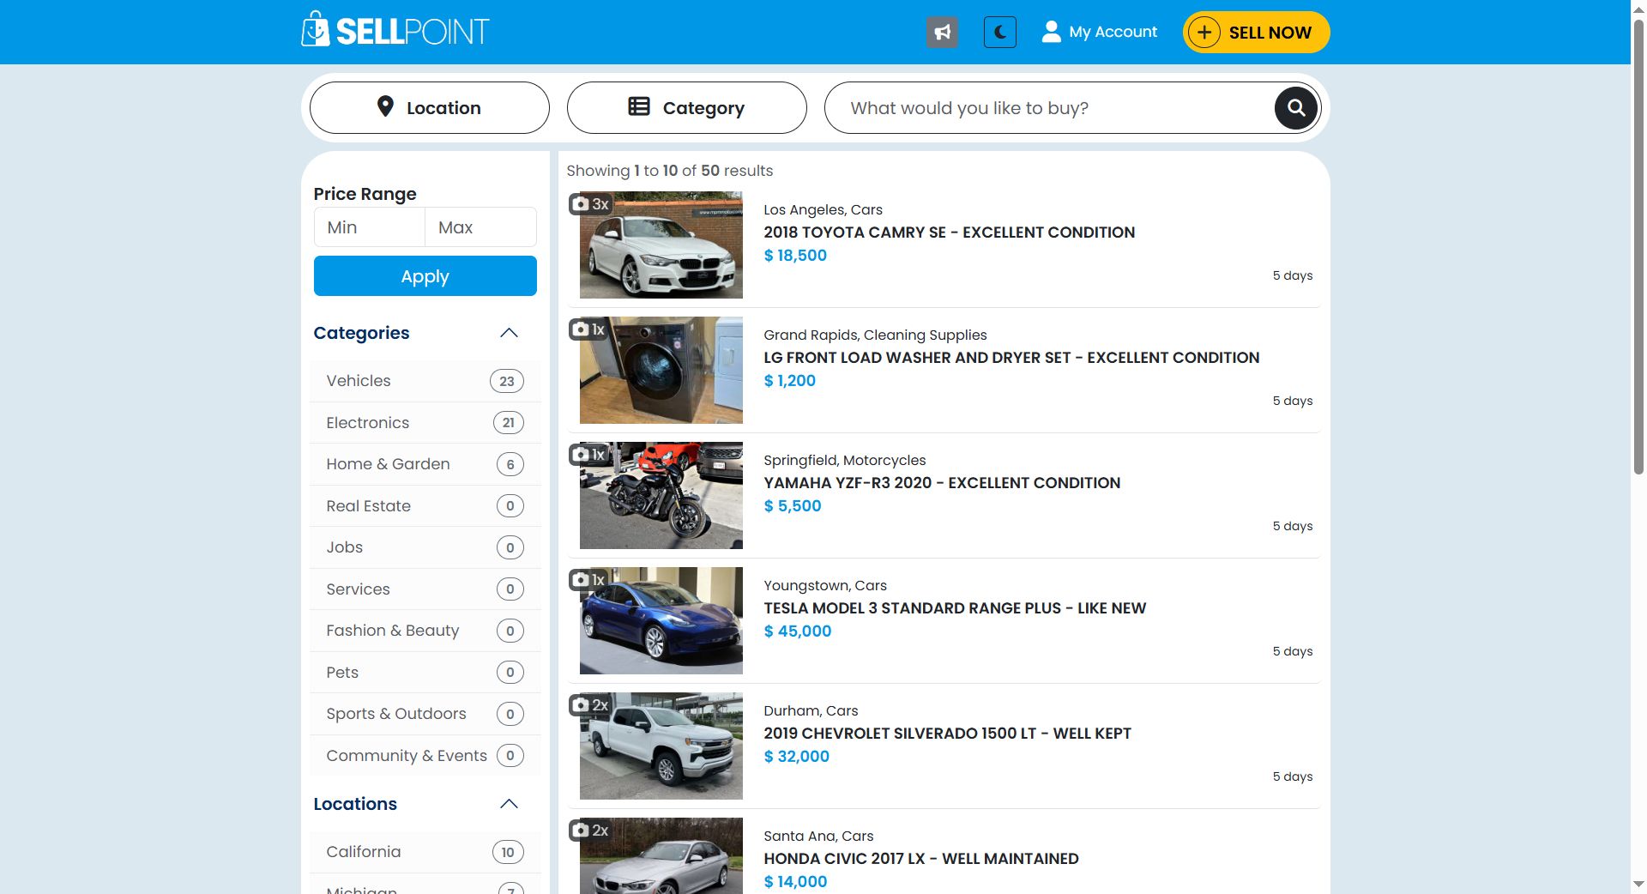The height and width of the screenshot is (894, 1647).
Task: Open the Location selector
Action: [429, 108]
